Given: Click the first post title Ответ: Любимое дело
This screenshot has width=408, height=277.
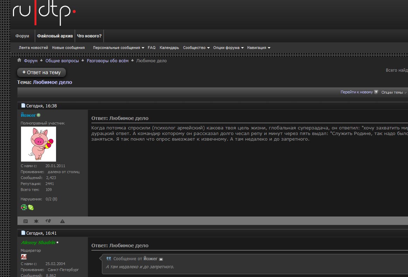Looking at the screenshot, I should point(120,118).
